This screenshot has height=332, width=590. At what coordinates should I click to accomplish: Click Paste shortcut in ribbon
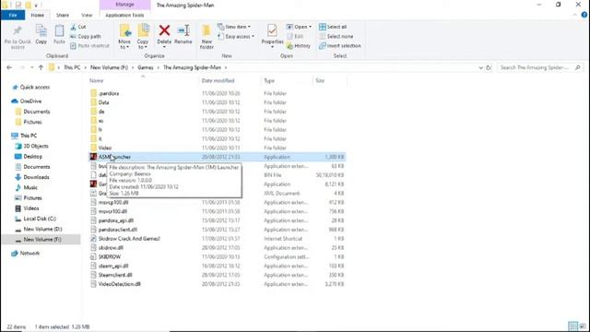click(89, 46)
